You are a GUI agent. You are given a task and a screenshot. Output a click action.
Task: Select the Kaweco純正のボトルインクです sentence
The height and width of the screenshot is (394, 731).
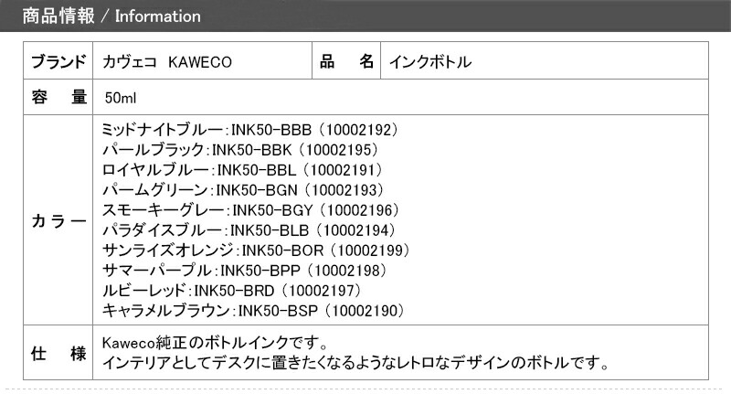216,343
